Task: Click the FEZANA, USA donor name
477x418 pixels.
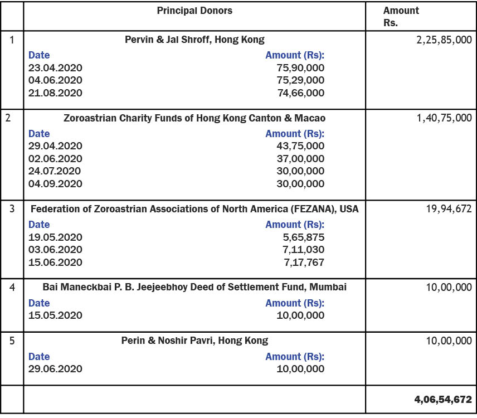Action: [194, 209]
